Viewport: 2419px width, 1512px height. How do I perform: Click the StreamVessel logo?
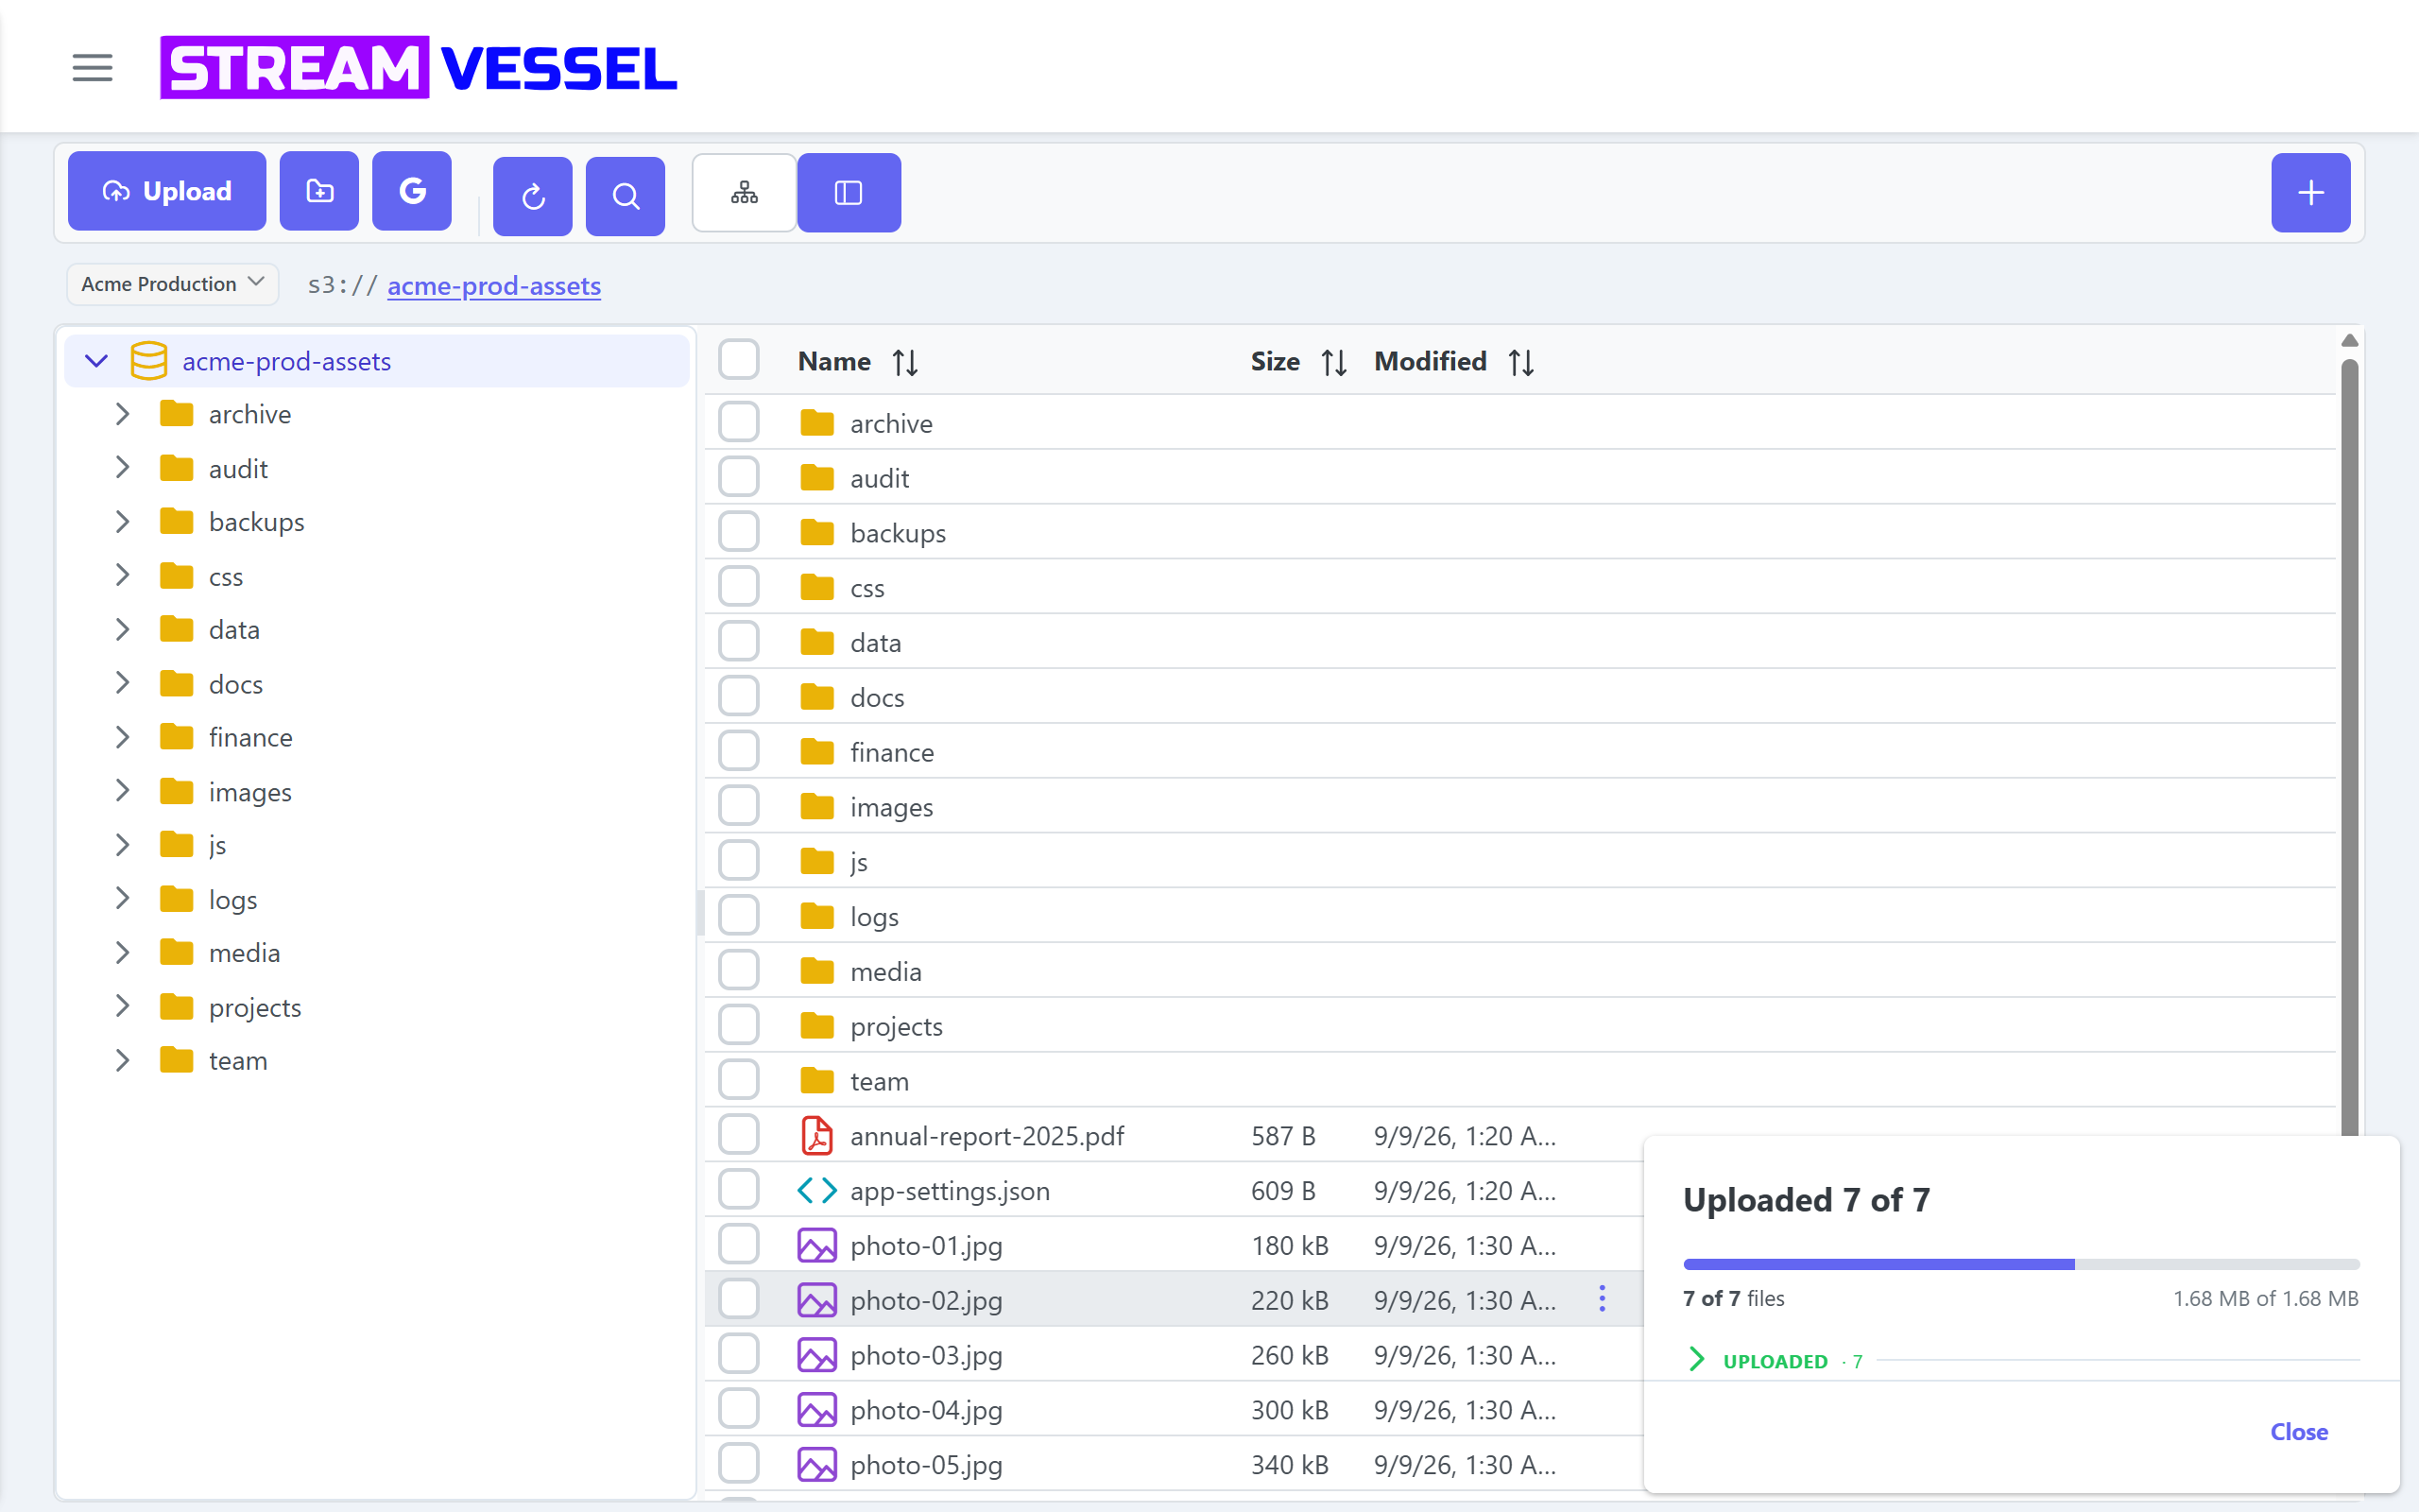tap(419, 68)
